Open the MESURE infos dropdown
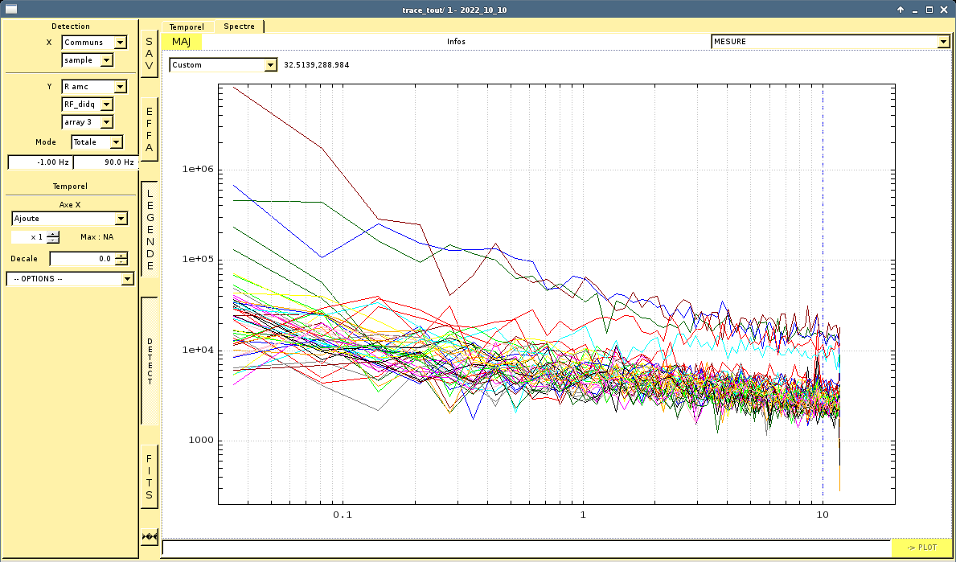Screen dimensions: 956x562 click(831, 42)
